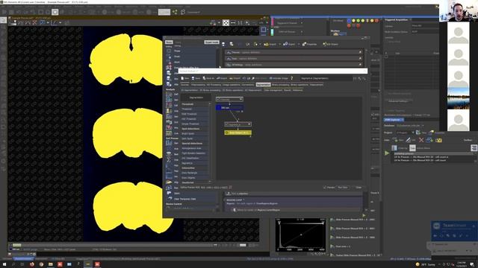Screen dimensions: 478x268
Task: Choose HSI Threshold from the segmentation list
Action: pos(189,119)
